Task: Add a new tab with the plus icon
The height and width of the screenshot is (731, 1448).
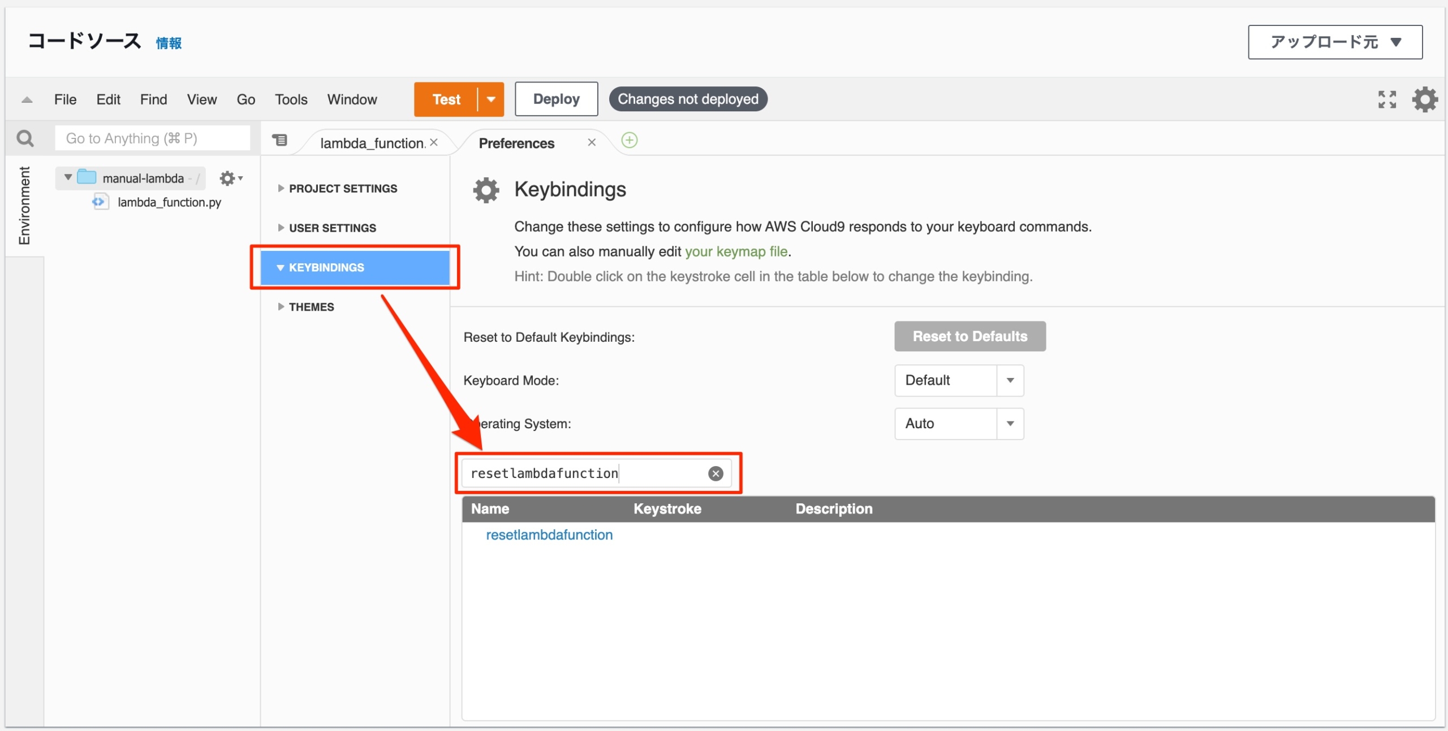Action: [x=629, y=140]
